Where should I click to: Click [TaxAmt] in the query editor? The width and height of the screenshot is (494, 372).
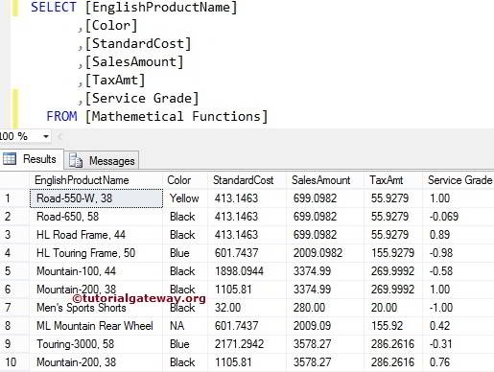click(115, 81)
